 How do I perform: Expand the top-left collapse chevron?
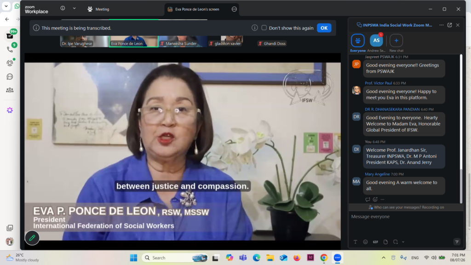point(6,6)
